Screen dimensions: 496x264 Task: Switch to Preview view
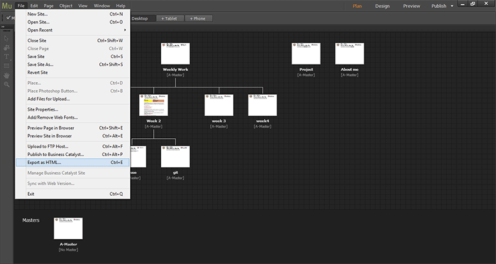tap(412, 6)
